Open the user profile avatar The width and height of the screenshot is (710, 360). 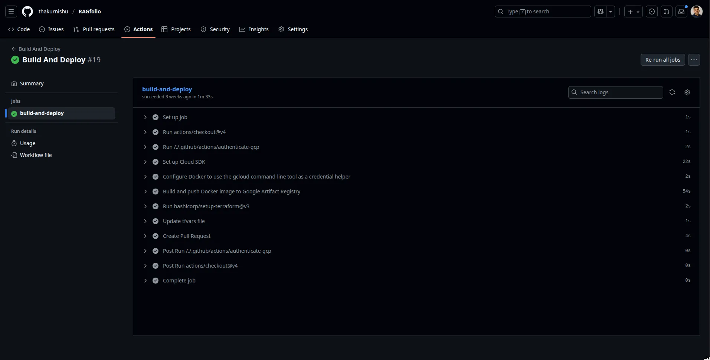coord(697,12)
